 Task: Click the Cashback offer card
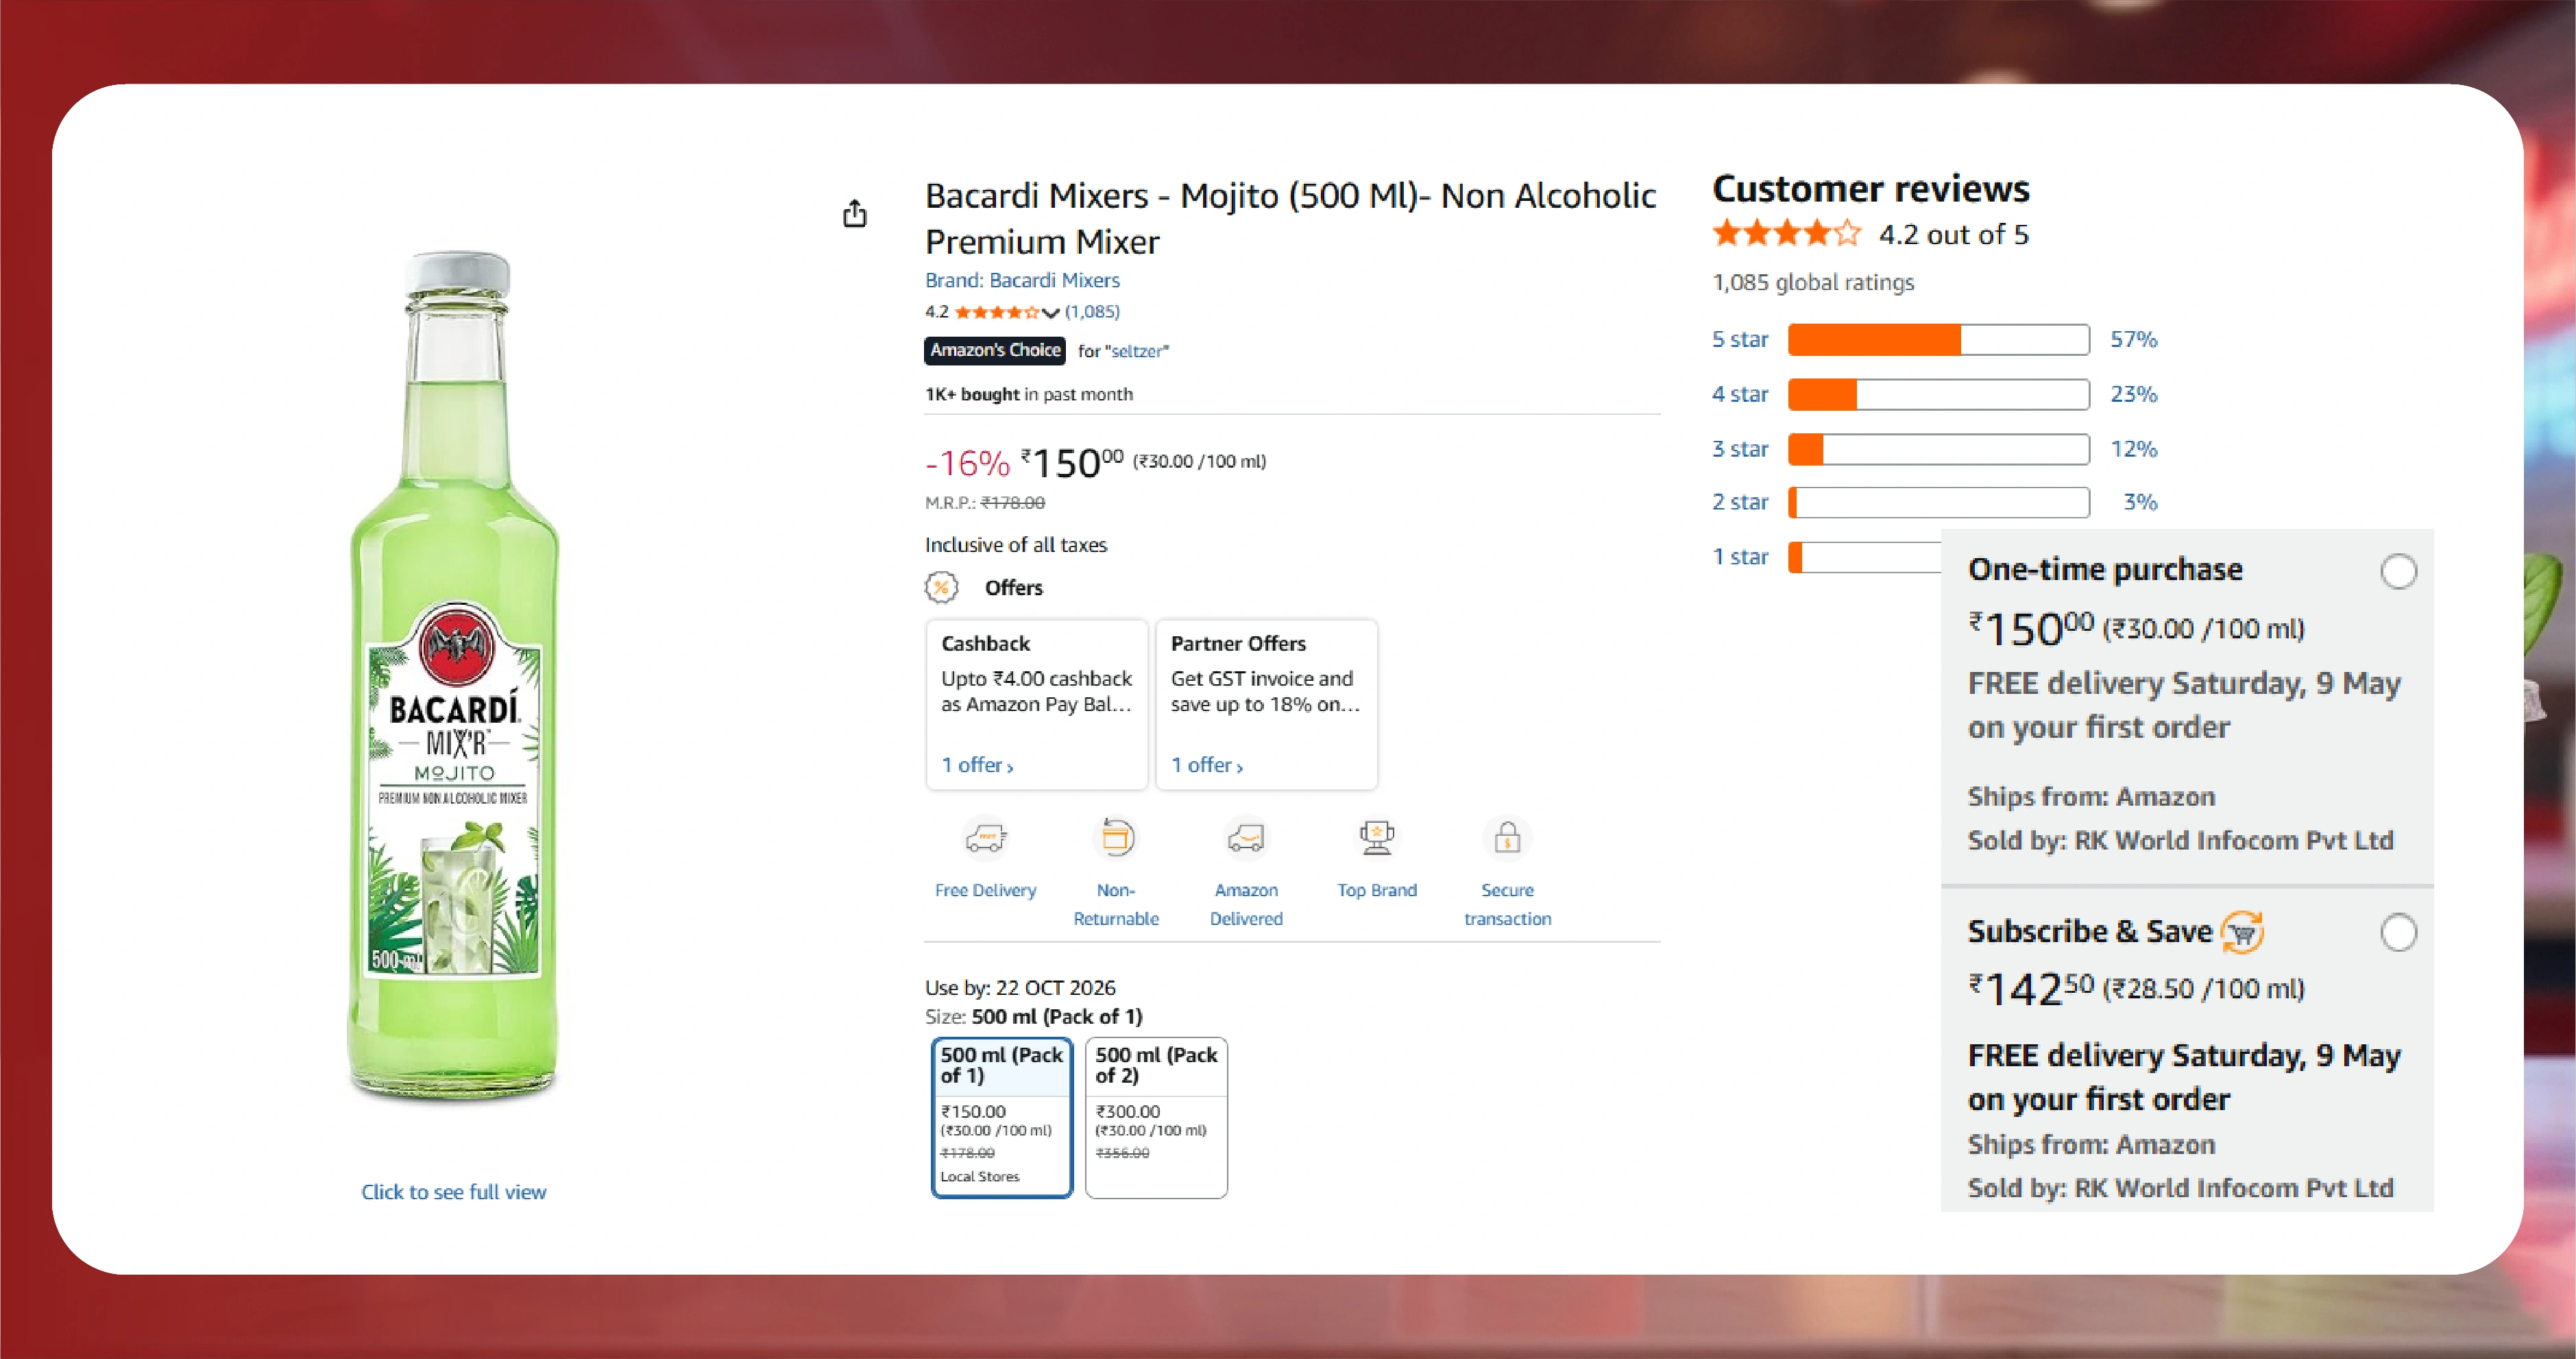click(x=1037, y=704)
